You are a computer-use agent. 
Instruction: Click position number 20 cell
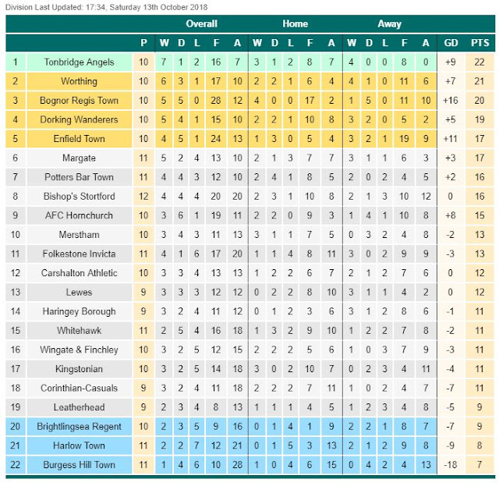click(x=16, y=426)
